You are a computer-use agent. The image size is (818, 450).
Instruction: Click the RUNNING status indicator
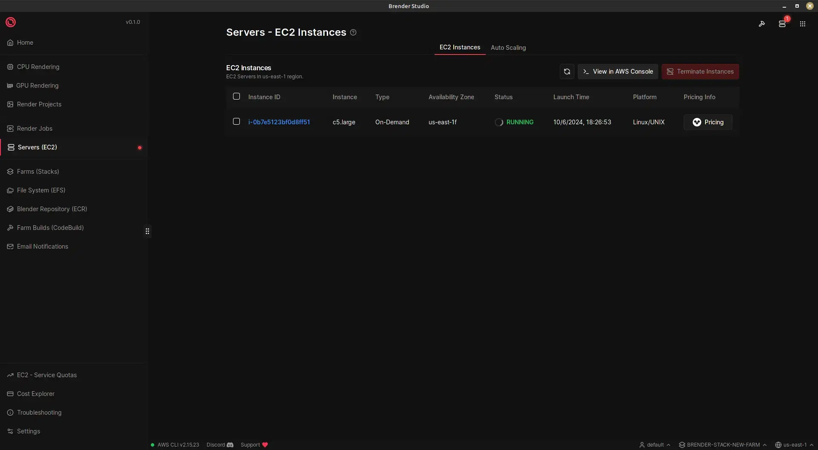point(514,122)
